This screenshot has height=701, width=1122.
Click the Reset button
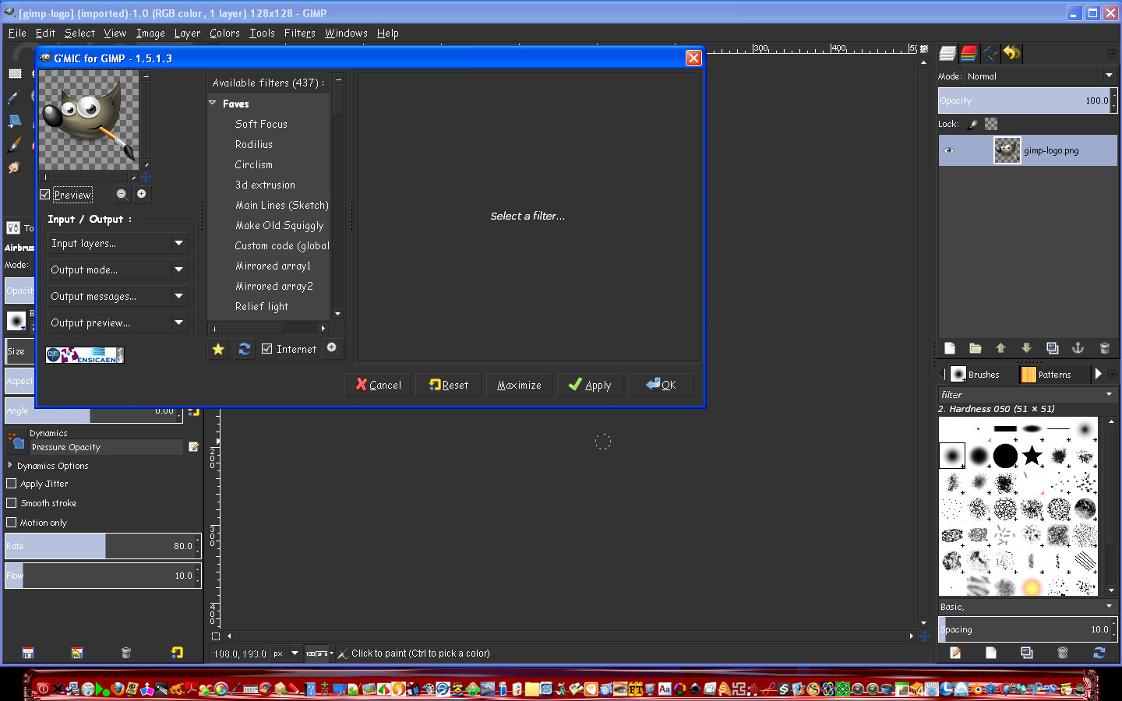point(448,385)
